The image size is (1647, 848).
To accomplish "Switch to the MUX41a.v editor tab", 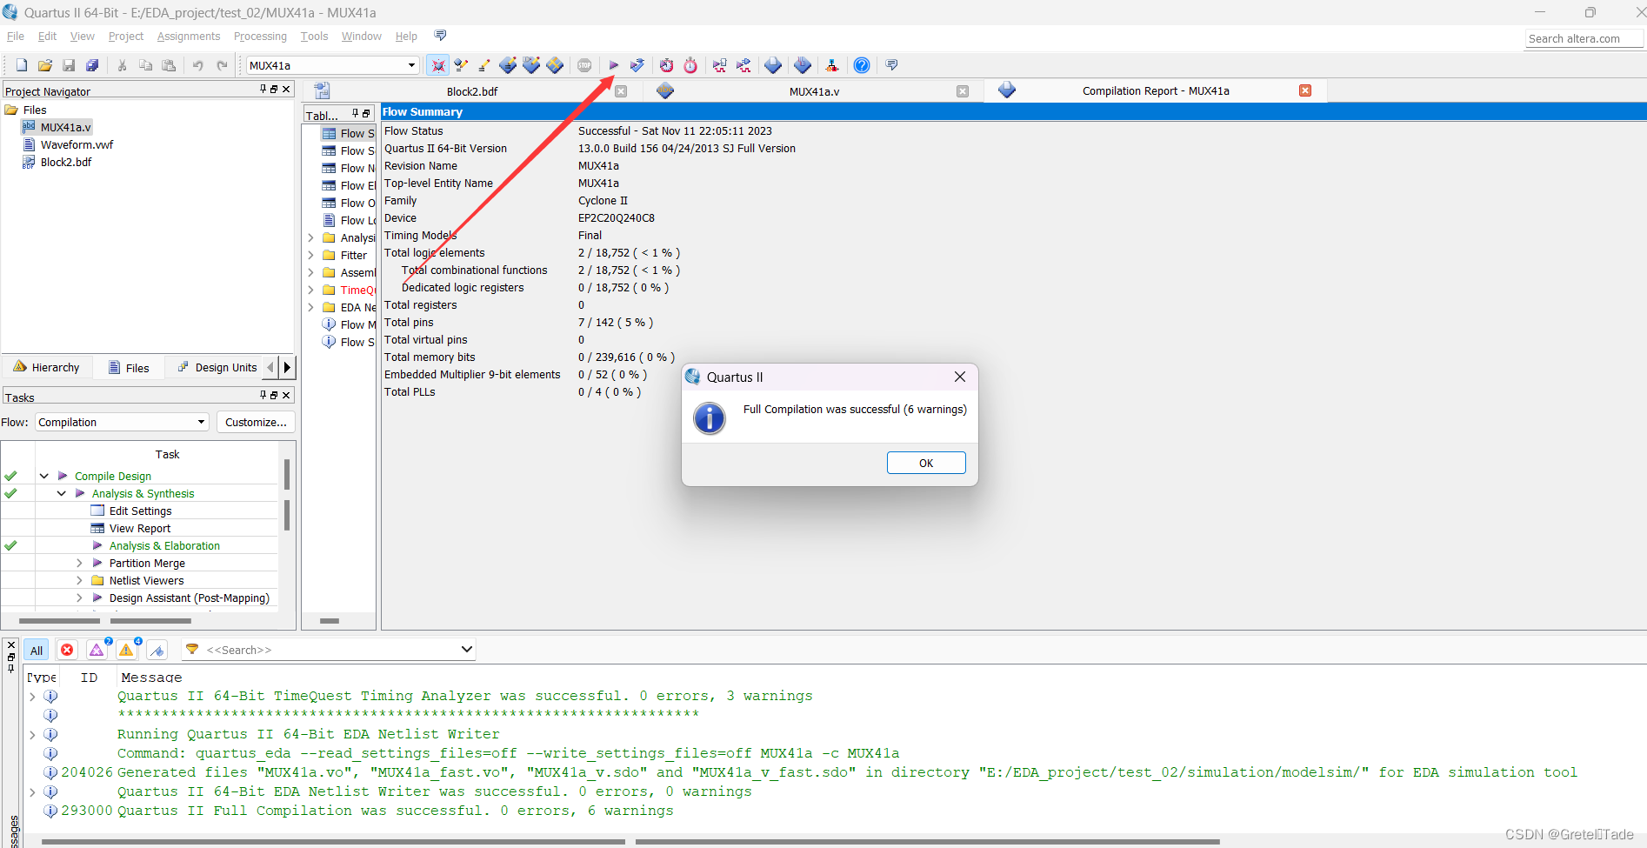I will pos(814,91).
